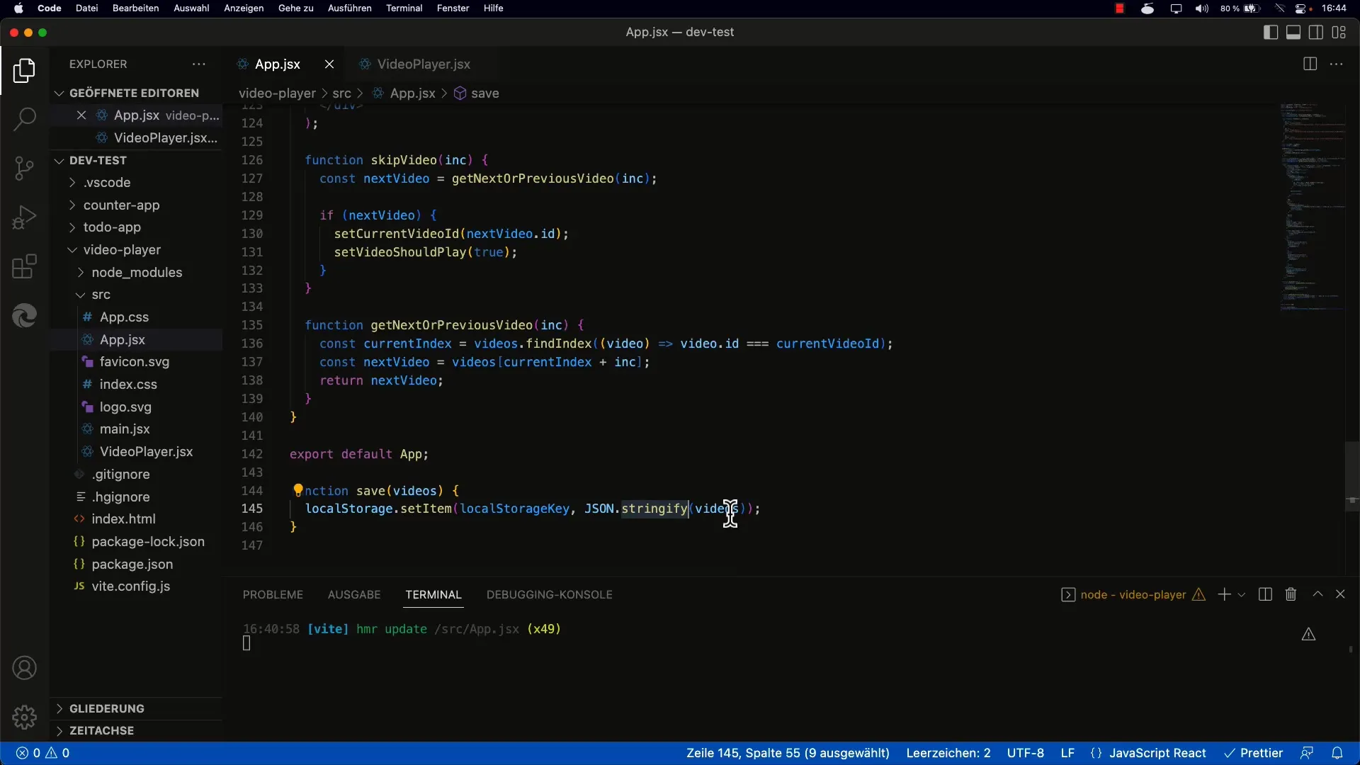Open Source Control view
Image resolution: width=1360 pixels, height=765 pixels.
(x=24, y=169)
